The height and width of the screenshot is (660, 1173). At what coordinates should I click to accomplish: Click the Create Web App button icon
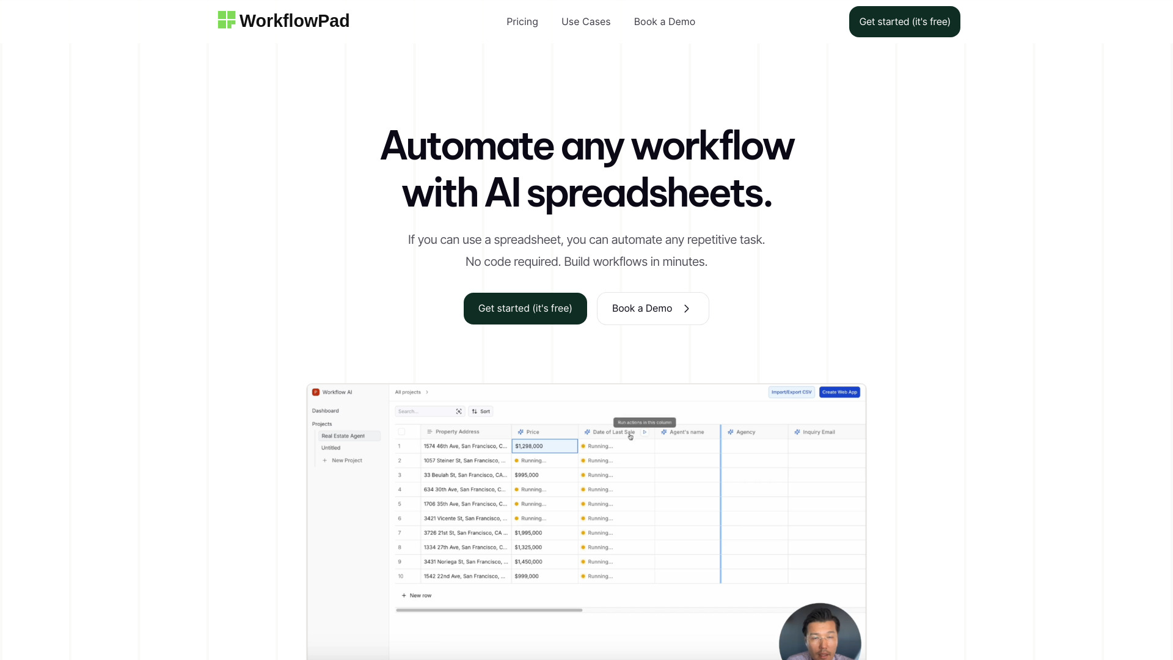click(x=839, y=392)
